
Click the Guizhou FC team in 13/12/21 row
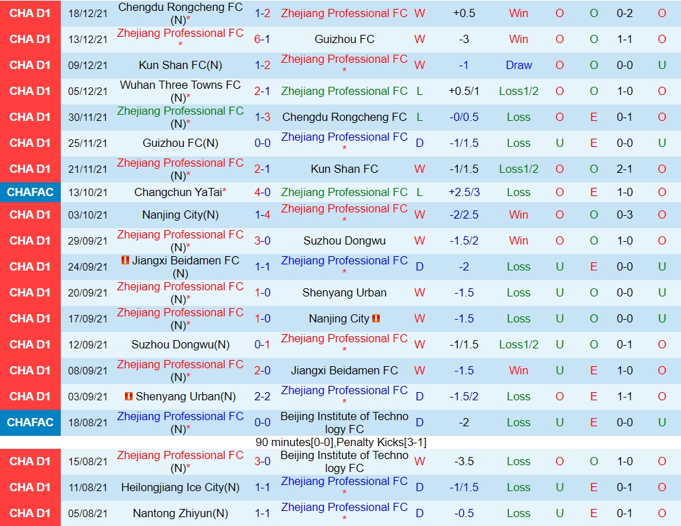point(344,39)
